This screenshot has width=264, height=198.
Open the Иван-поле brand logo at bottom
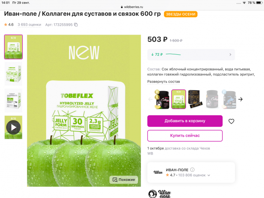[160, 194]
